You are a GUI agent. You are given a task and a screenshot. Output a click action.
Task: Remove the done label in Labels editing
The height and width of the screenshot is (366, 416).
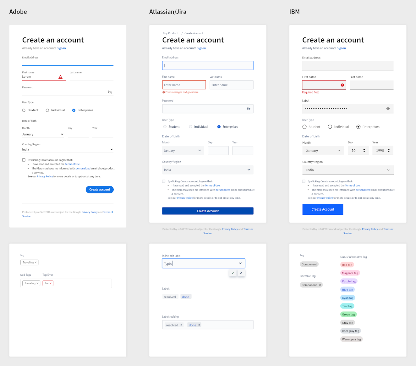pos(199,325)
